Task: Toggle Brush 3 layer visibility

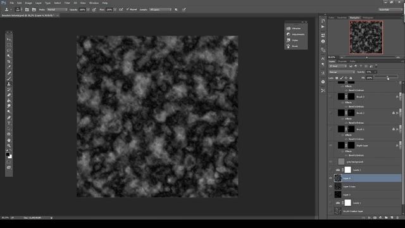Action: (x=330, y=97)
